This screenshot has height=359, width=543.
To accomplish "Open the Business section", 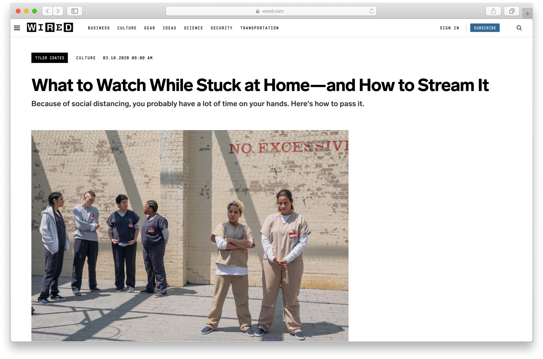I will pyautogui.click(x=99, y=28).
